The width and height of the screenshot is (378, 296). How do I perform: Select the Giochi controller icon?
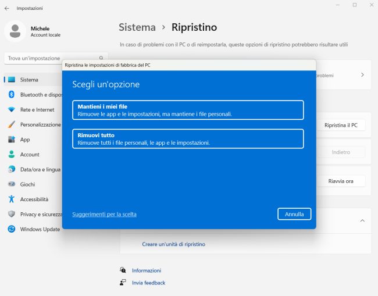(x=11, y=184)
